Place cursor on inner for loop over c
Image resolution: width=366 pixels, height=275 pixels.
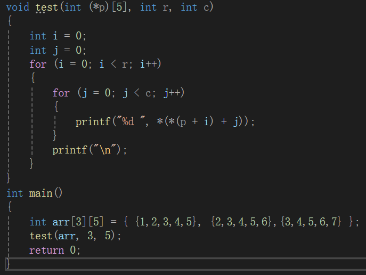118,93
